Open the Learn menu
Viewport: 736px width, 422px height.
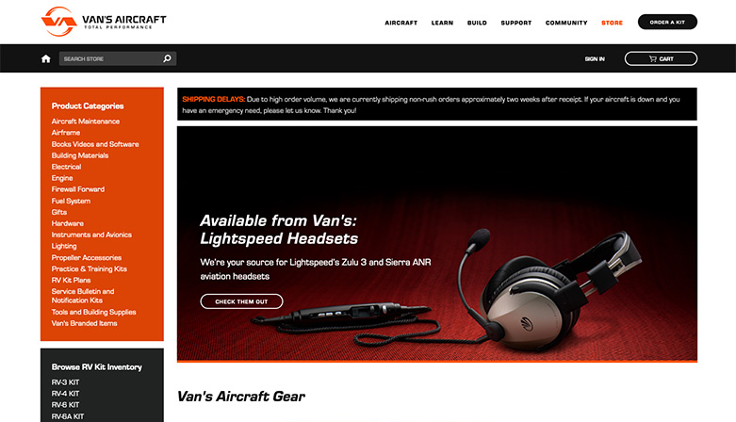click(x=442, y=23)
